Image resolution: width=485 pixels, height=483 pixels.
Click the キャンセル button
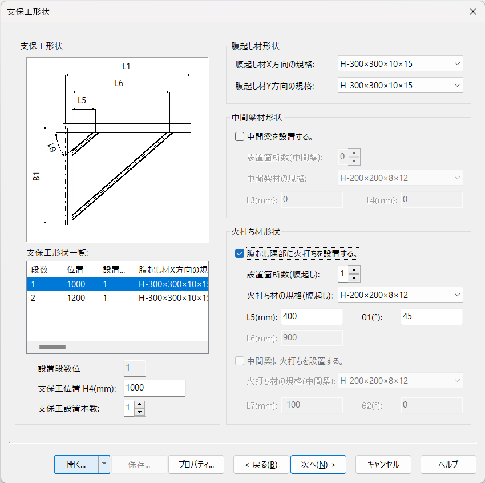(383, 464)
